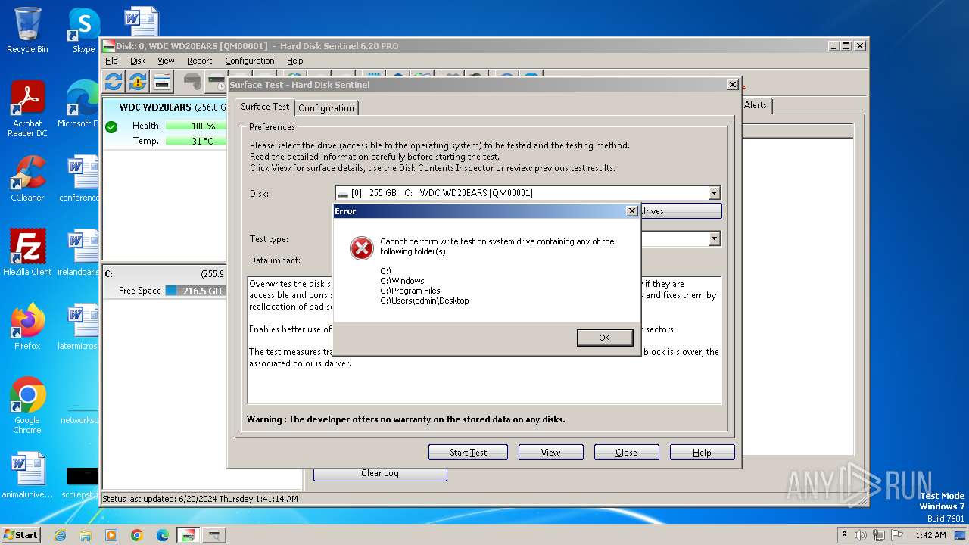Switch to the Alerts tab
969x545 pixels.
756,105
